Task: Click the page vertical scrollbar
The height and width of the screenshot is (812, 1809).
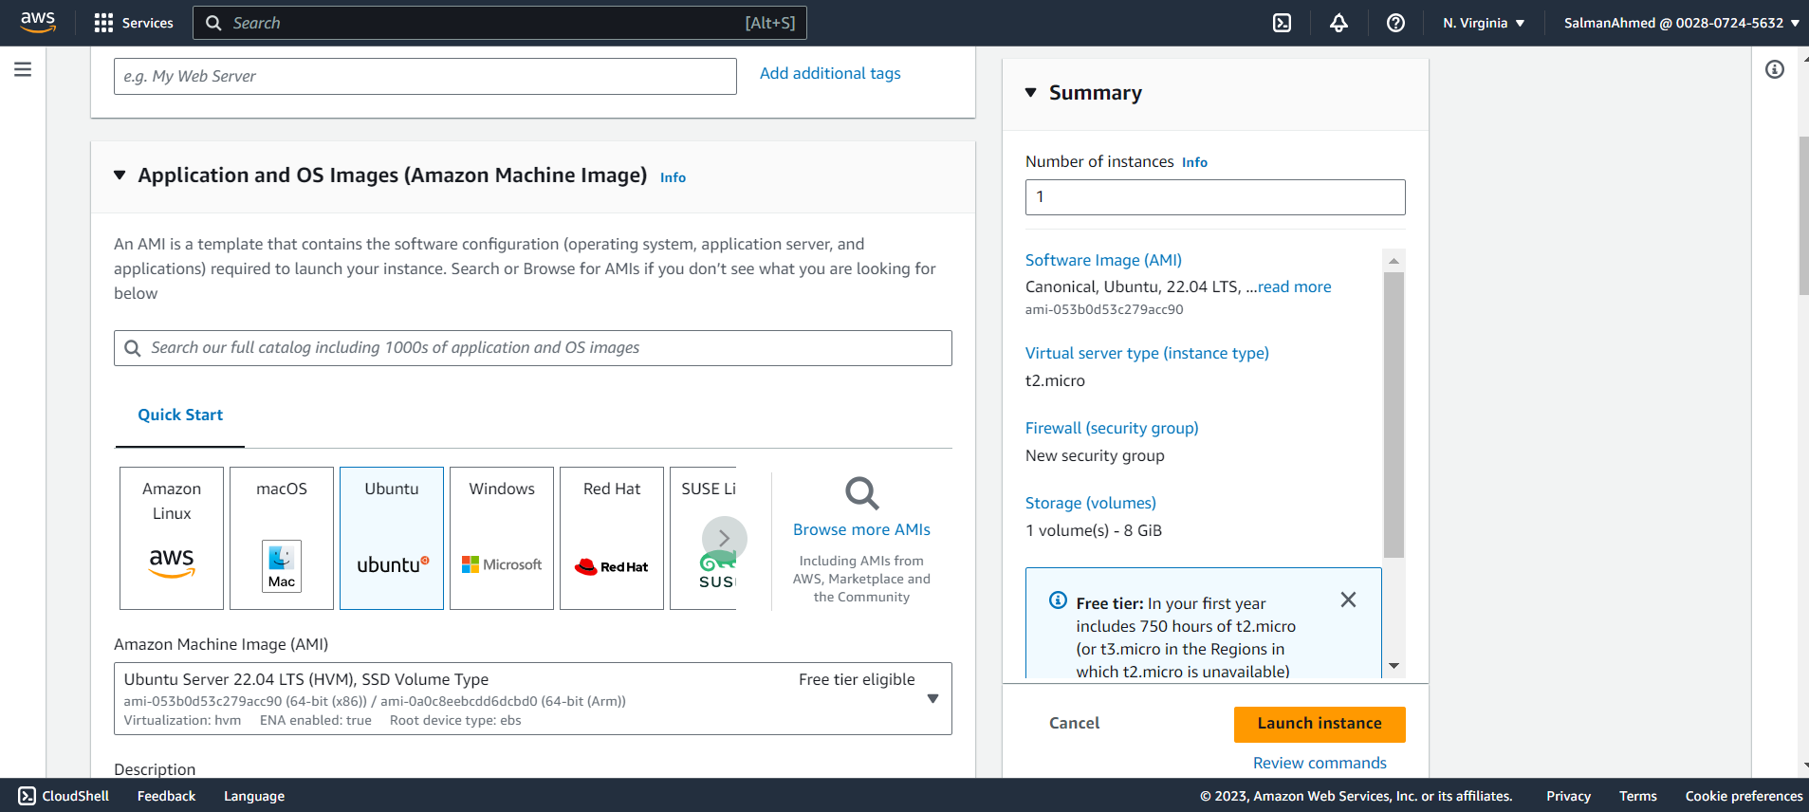Action: [1803, 216]
